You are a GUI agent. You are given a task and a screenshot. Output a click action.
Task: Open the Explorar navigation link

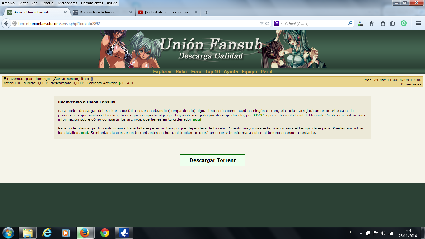tap(162, 71)
